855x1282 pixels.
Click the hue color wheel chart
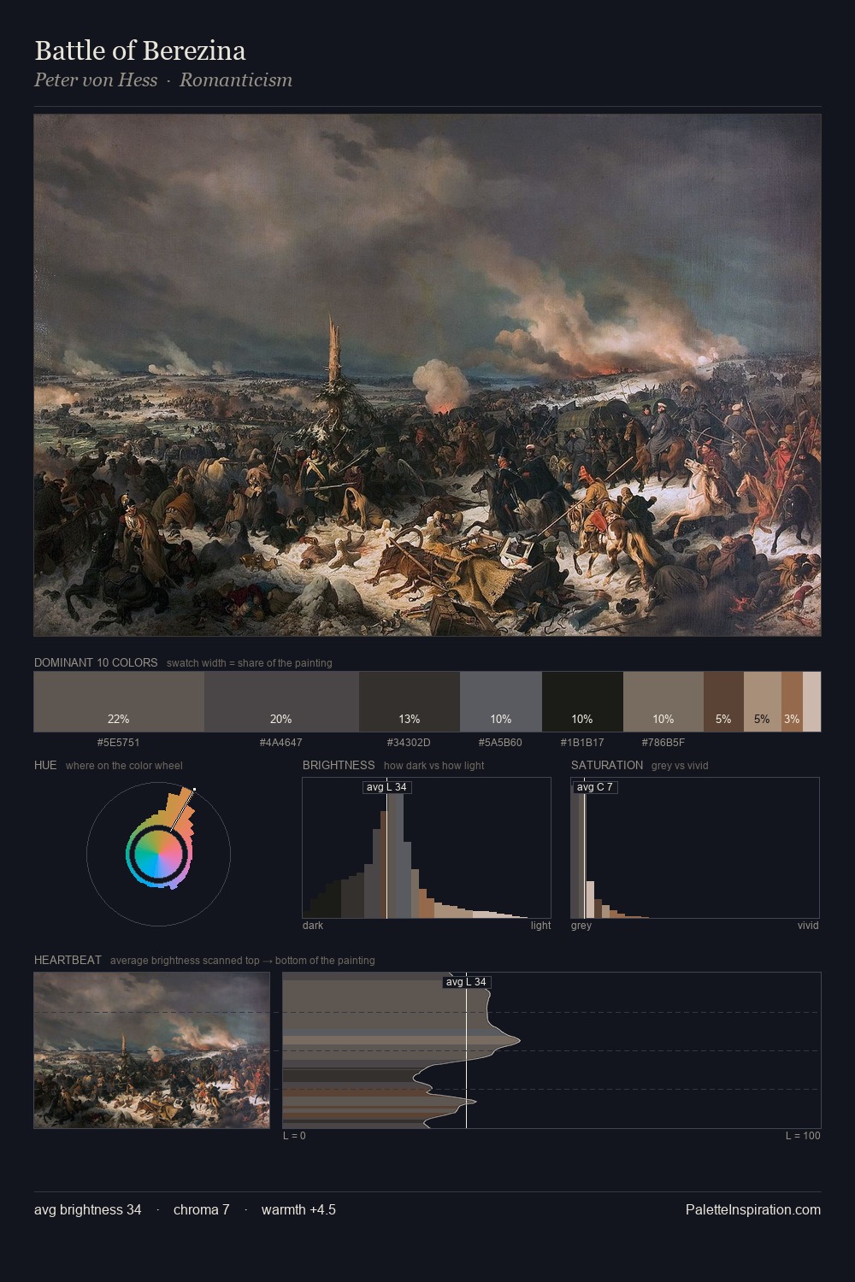(x=158, y=854)
